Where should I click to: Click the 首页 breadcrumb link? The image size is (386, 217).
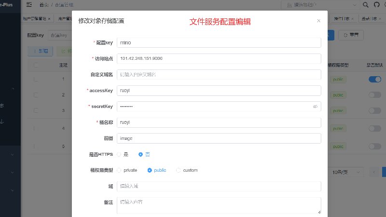tap(44, 5)
